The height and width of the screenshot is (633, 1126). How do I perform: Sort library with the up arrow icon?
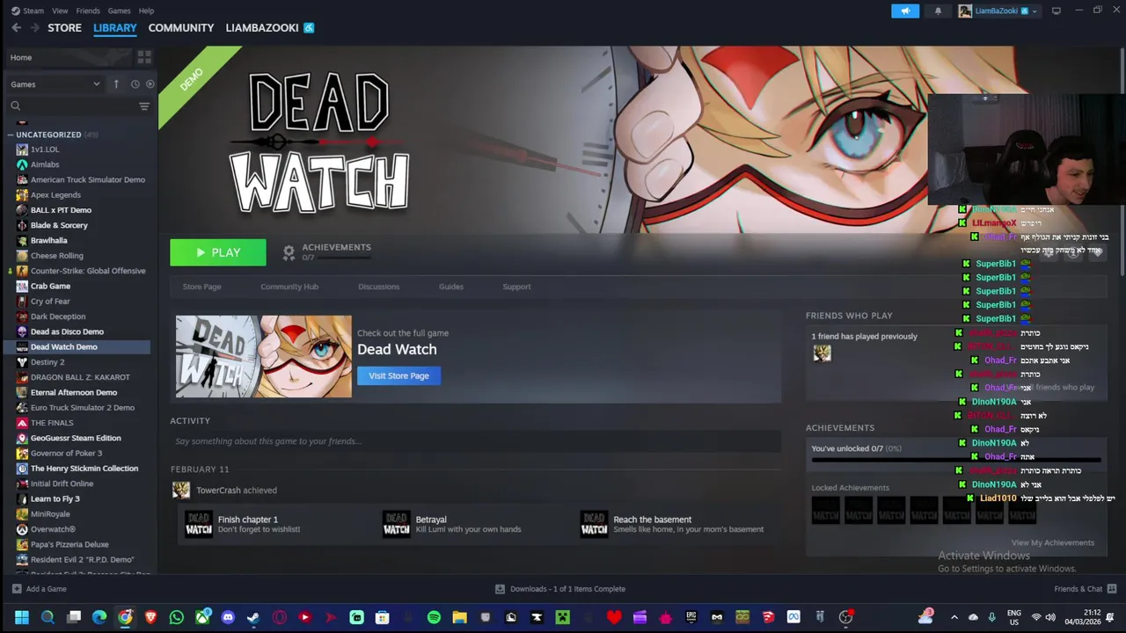(x=115, y=84)
